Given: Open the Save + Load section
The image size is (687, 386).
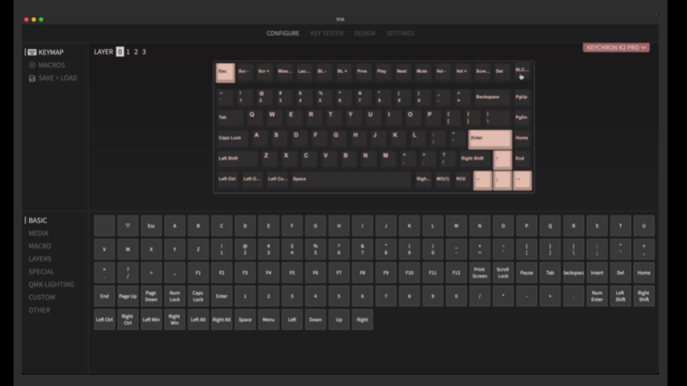Looking at the screenshot, I should 53,78.
